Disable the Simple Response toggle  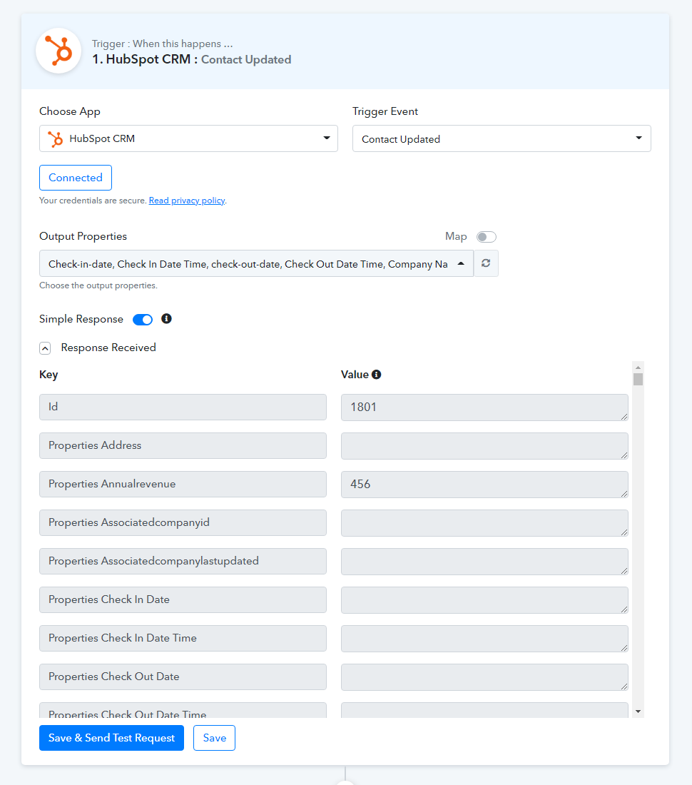coord(143,320)
